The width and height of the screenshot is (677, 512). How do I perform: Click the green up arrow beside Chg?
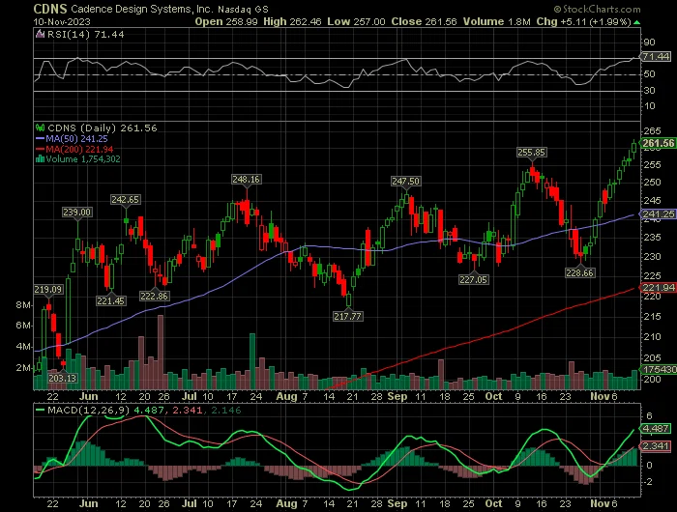click(636, 22)
